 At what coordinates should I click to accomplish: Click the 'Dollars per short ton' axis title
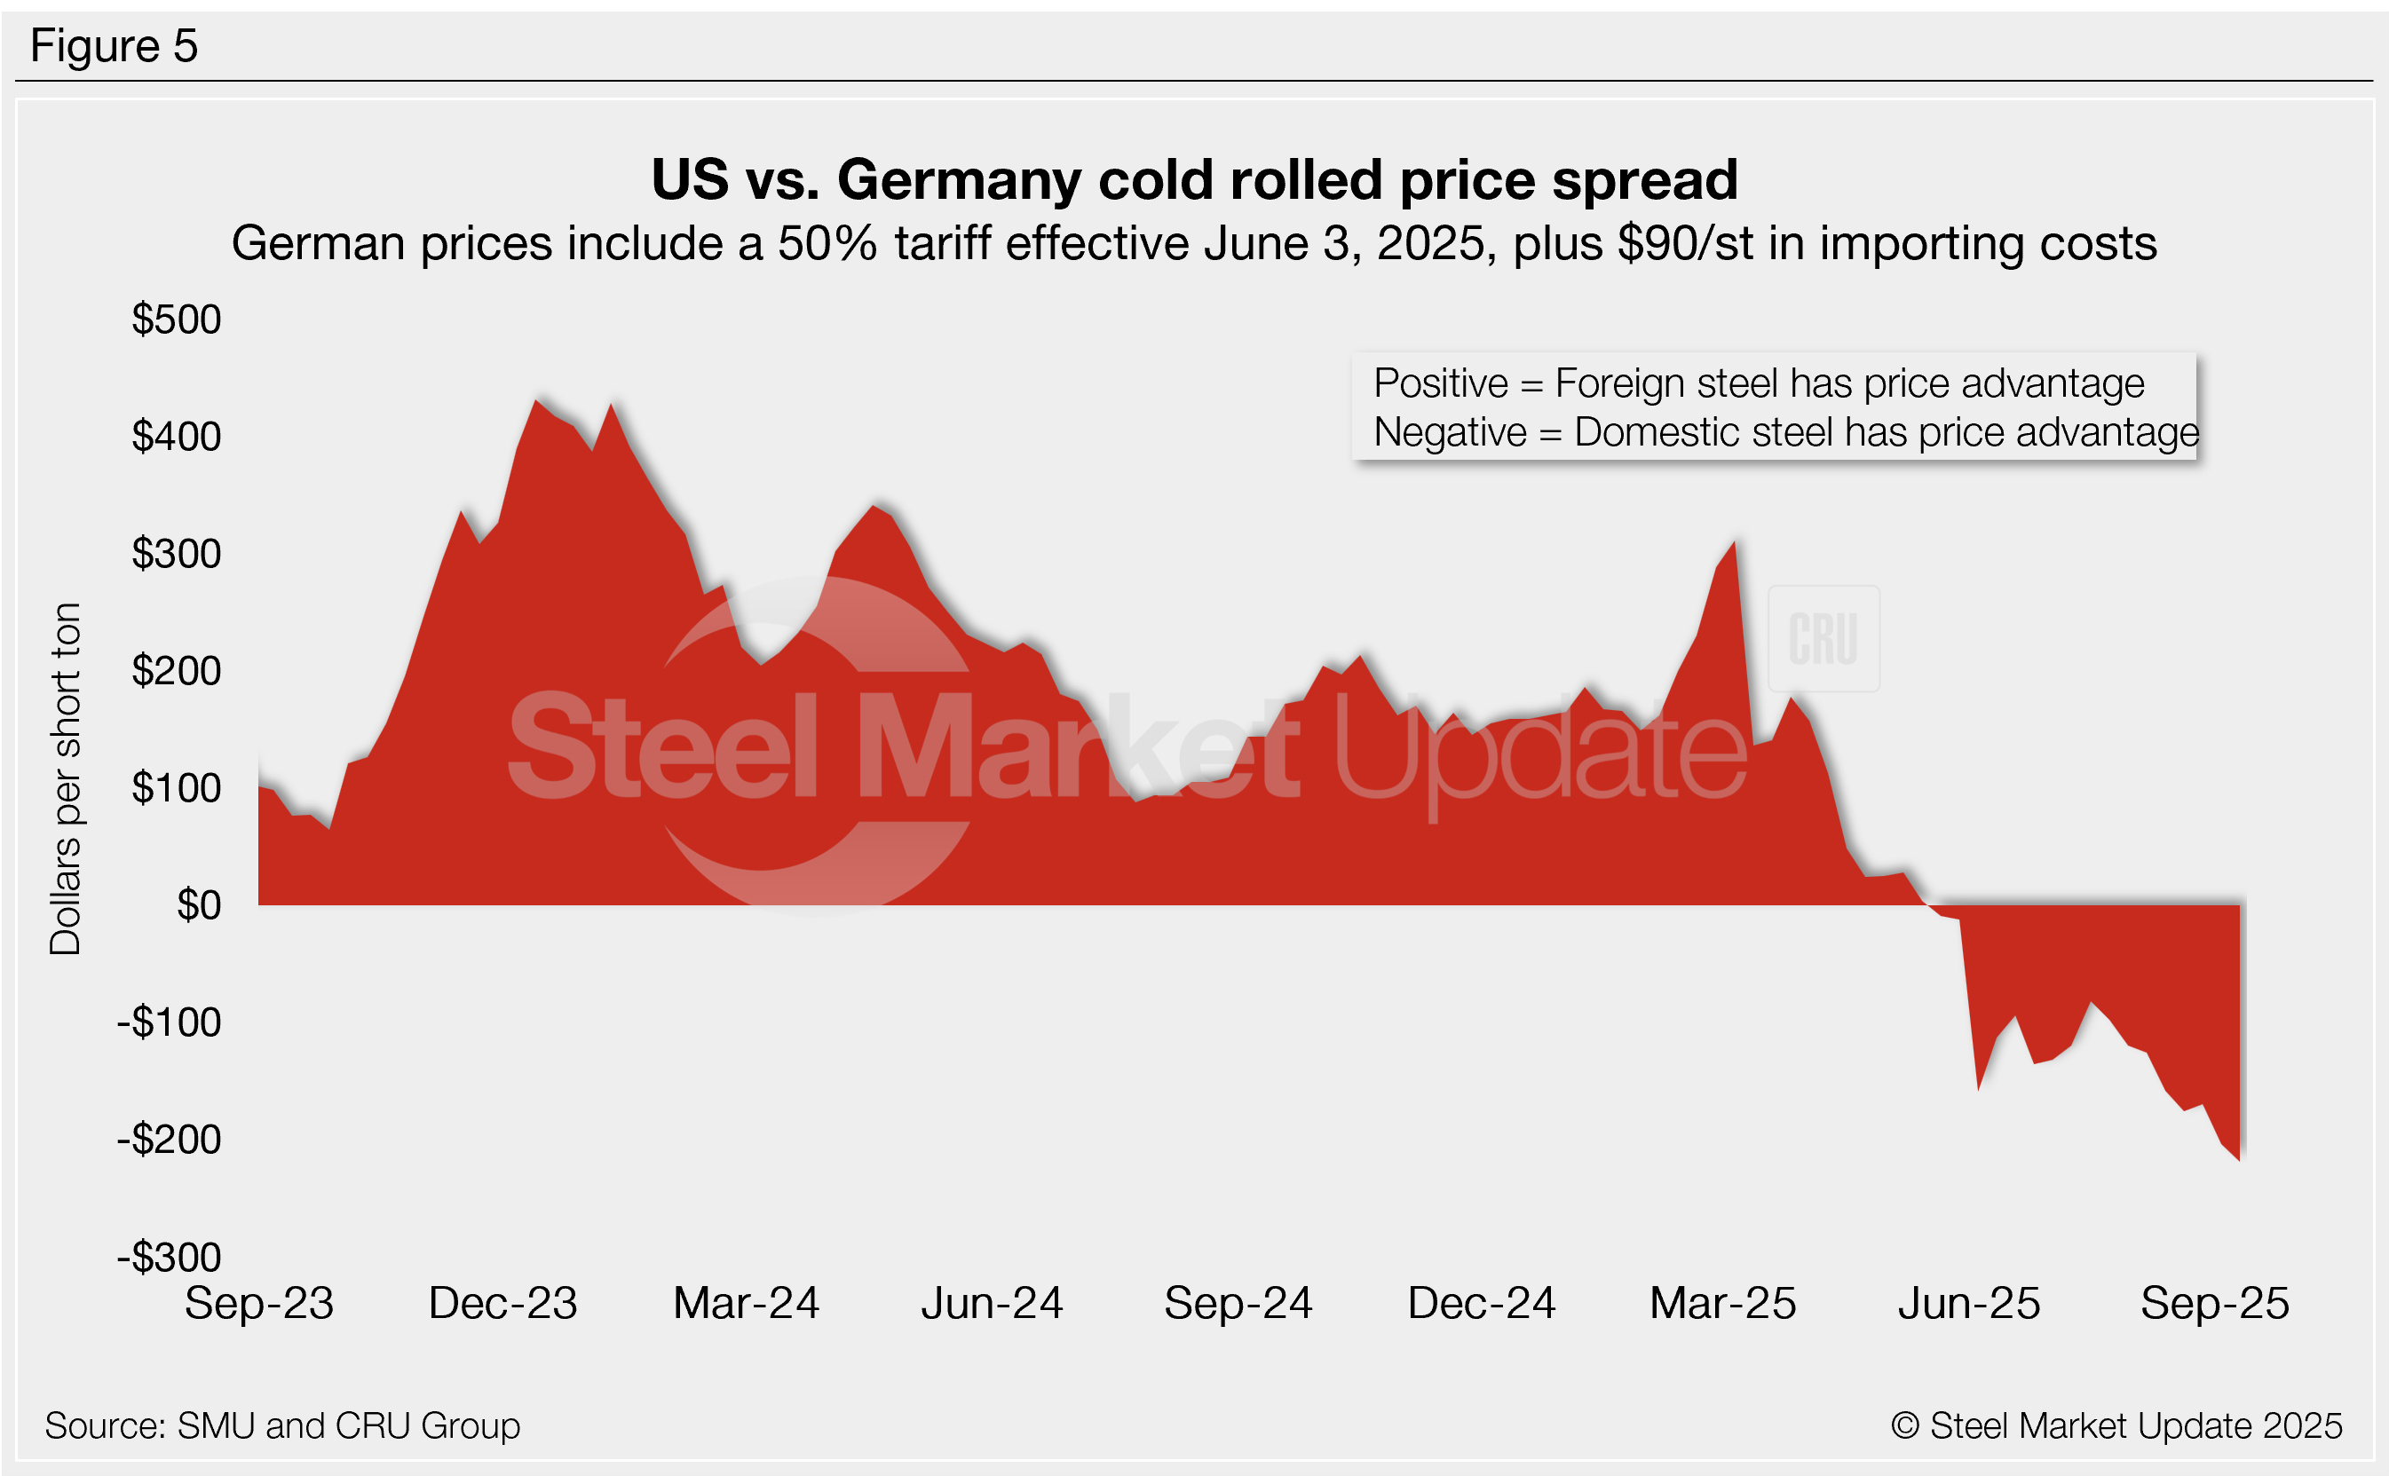pyautogui.click(x=66, y=778)
